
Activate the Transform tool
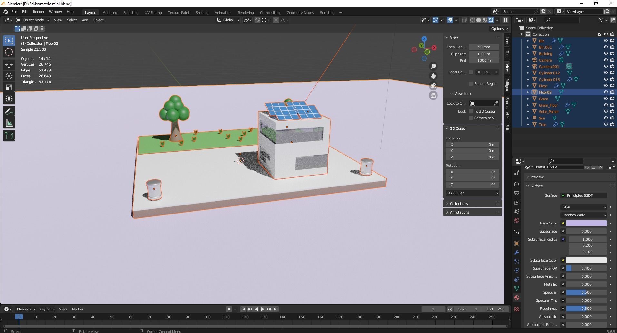pyautogui.click(x=9, y=99)
